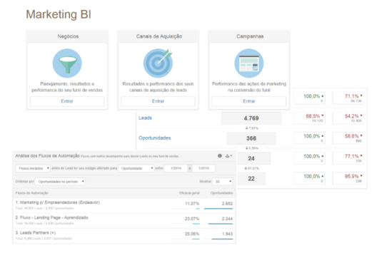Open the download icon menu in Análise header

coord(228,156)
